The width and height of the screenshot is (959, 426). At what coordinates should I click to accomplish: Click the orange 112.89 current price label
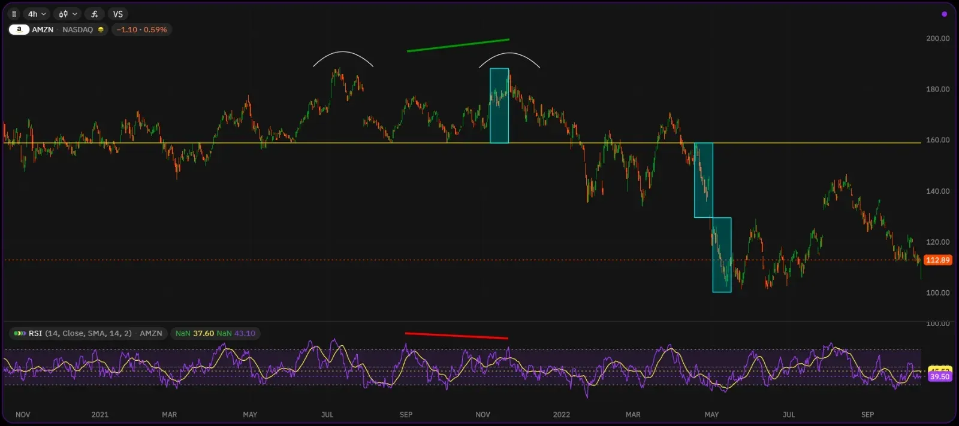click(938, 260)
